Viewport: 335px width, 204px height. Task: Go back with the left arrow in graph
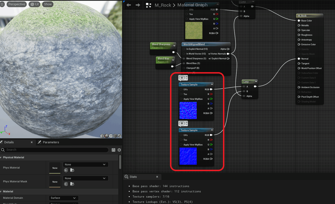(x=129, y=5)
